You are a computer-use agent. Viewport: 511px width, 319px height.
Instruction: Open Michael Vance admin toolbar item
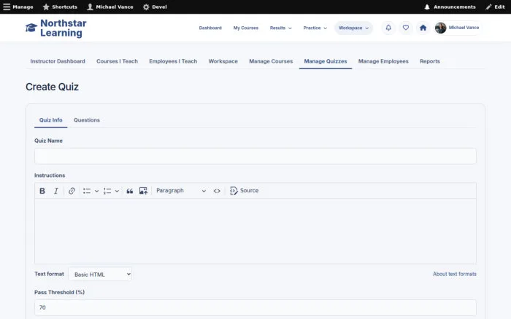point(110,7)
